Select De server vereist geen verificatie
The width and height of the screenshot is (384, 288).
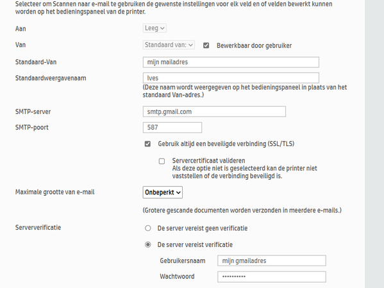(x=148, y=228)
